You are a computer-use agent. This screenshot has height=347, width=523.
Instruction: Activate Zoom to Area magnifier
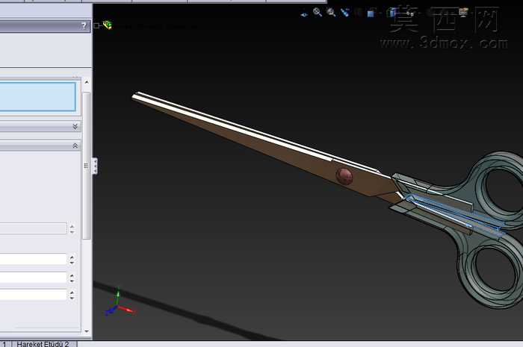[x=331, y=13]
